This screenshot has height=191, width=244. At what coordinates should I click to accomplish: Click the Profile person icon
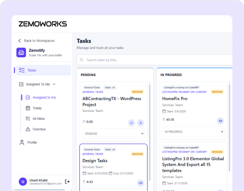point(22,142)
